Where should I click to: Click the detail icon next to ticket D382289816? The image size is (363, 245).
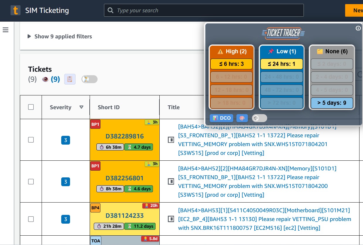(171, 140)
